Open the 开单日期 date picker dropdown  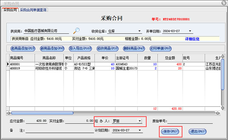[191, 32]
